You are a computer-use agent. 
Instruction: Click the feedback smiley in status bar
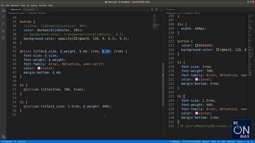pyautogui.click(x=248, y=141)
